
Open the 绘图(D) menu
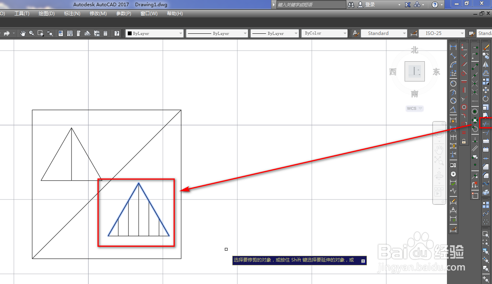click(47, 14)
